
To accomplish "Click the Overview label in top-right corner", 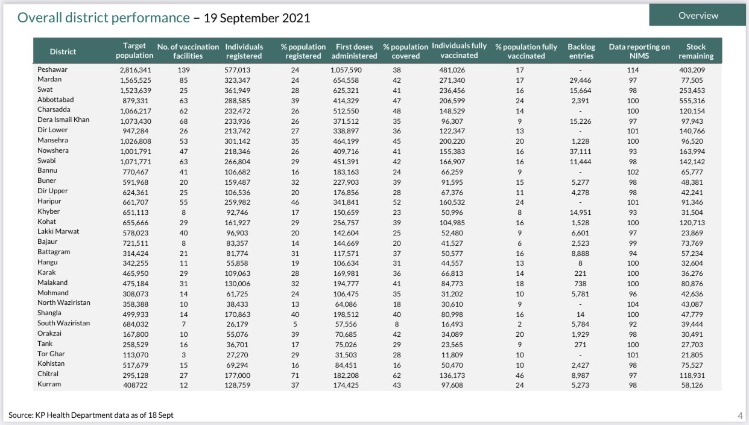I will click(x=698, y=16).
